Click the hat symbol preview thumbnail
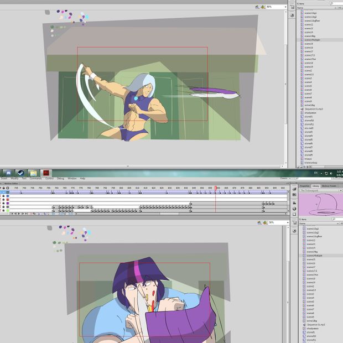The width and height of the screenshot is (343, 343). (x=321, y=205)
